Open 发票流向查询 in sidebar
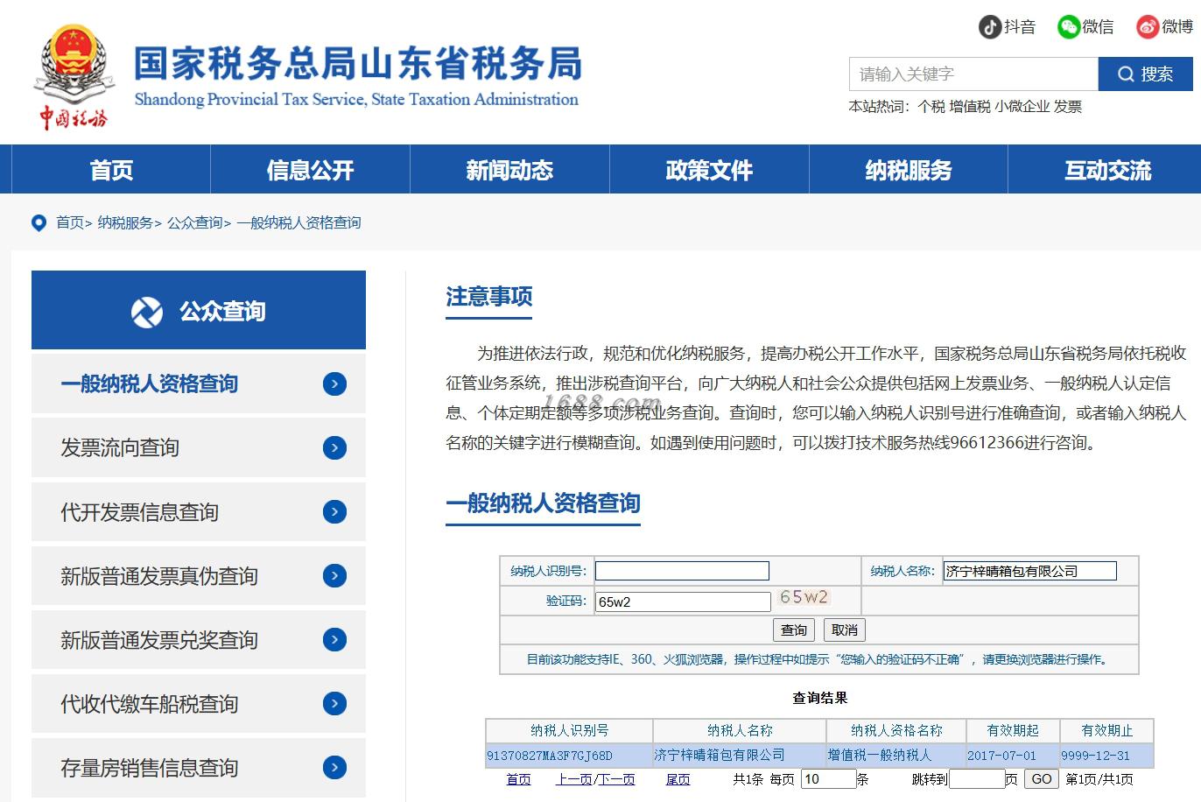 coord(199,447)
